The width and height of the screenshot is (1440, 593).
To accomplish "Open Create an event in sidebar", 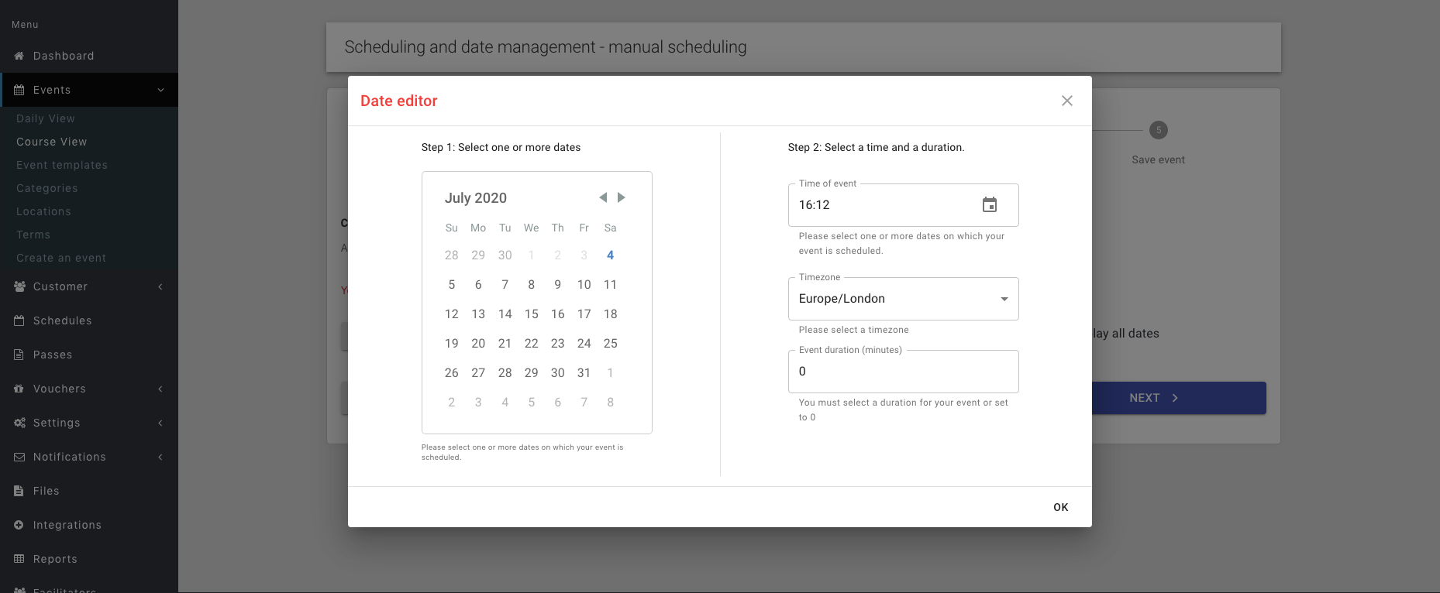I will tap(61, 258).
